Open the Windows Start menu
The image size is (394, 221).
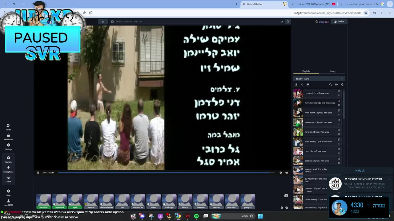(260, 216)
